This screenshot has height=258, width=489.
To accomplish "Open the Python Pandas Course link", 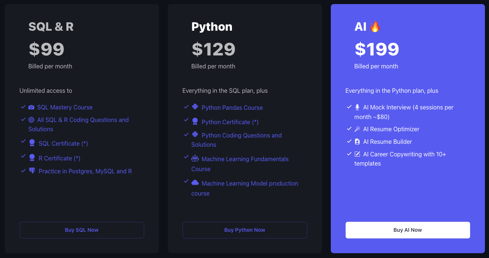I will (x=232, y=108).
